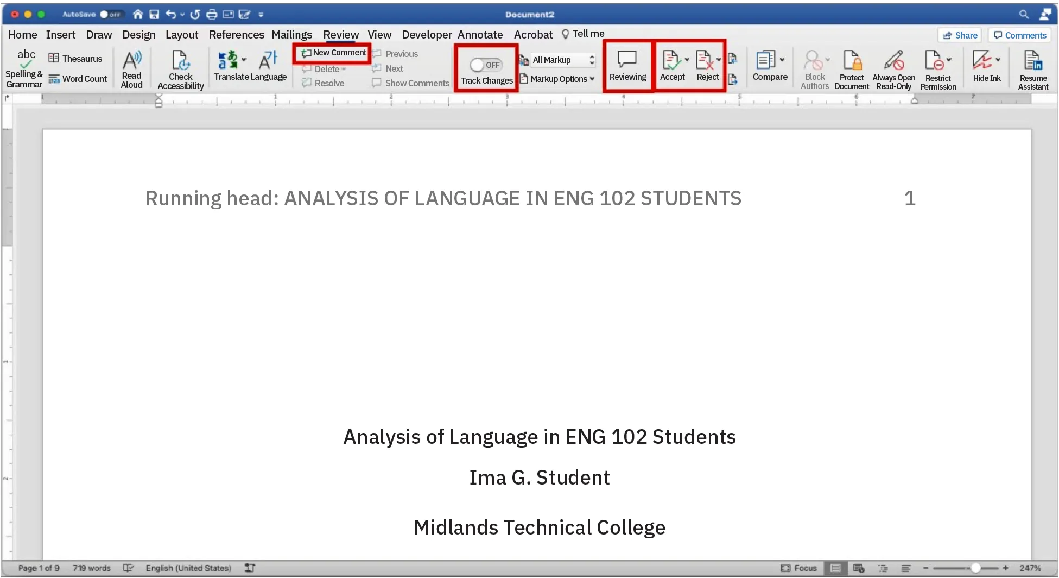1059x578 pixels.
Task: Switch to the Annotate tab
Action: coord(480,34)
